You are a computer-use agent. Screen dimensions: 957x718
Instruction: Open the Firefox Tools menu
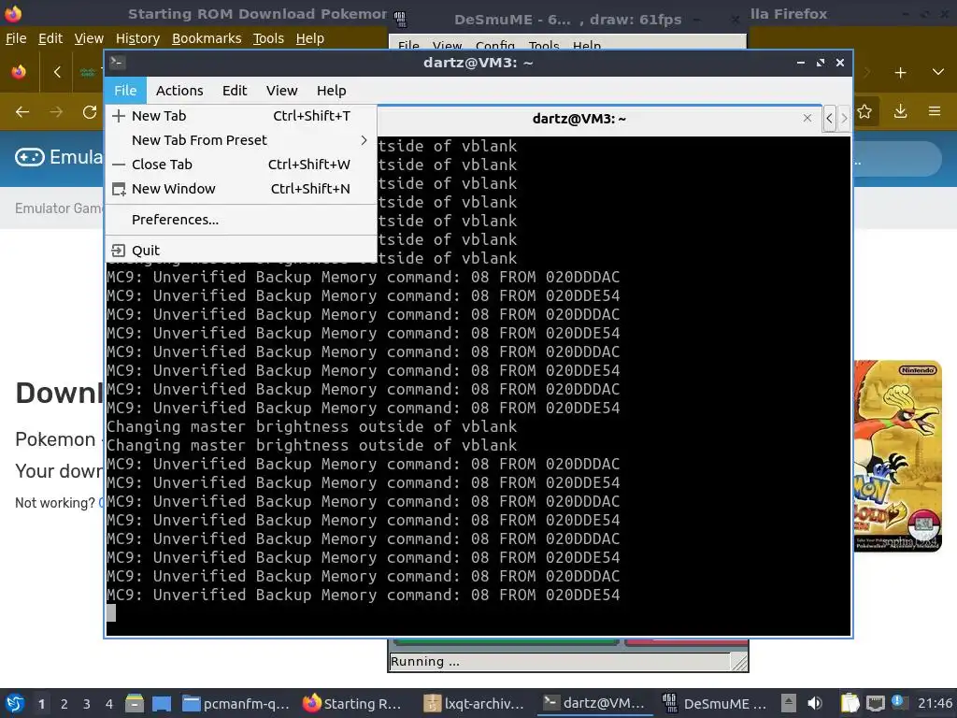(268, 38)
